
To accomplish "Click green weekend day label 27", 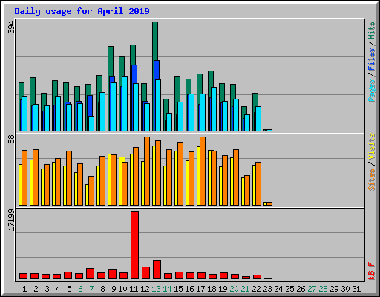I will click(x=312, y=289).
